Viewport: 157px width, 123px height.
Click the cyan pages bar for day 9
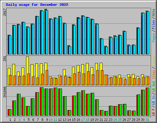point(47,32)
